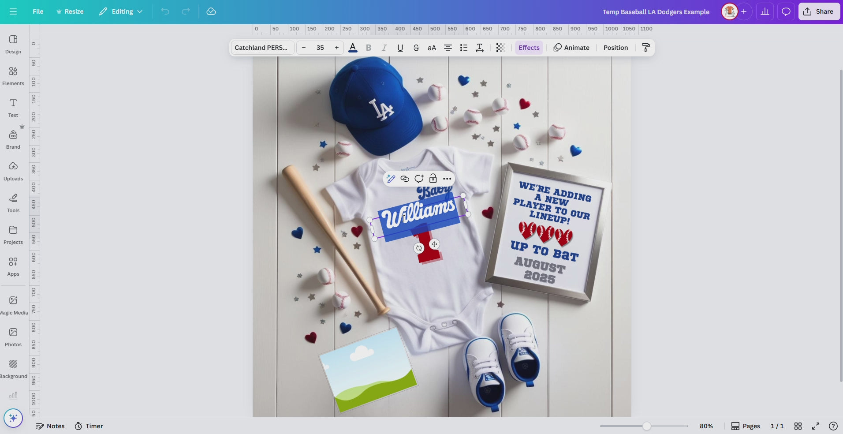Image resolution: width=843 pixels, height=434 pixels.
Task: Open the transparency checkerboard control
Action: [500, 48]
